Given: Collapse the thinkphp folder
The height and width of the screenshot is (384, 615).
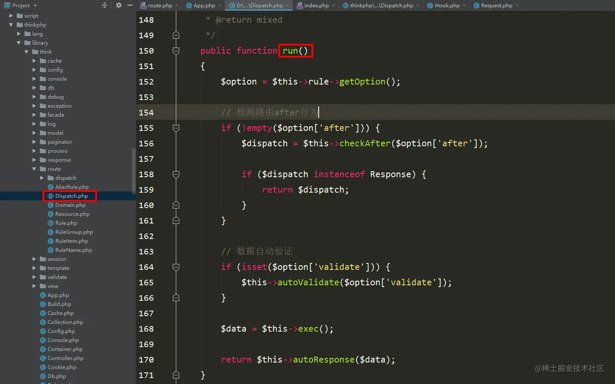Looking at the screenshot, I should pos(11,25).
